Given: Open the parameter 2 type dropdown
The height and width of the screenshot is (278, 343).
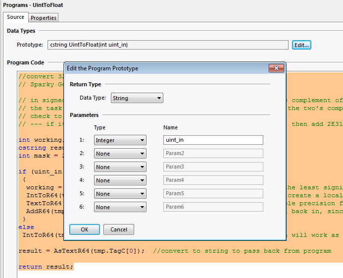Looking at the screenshot, I should pyautogui.click(x=120, y=153).
